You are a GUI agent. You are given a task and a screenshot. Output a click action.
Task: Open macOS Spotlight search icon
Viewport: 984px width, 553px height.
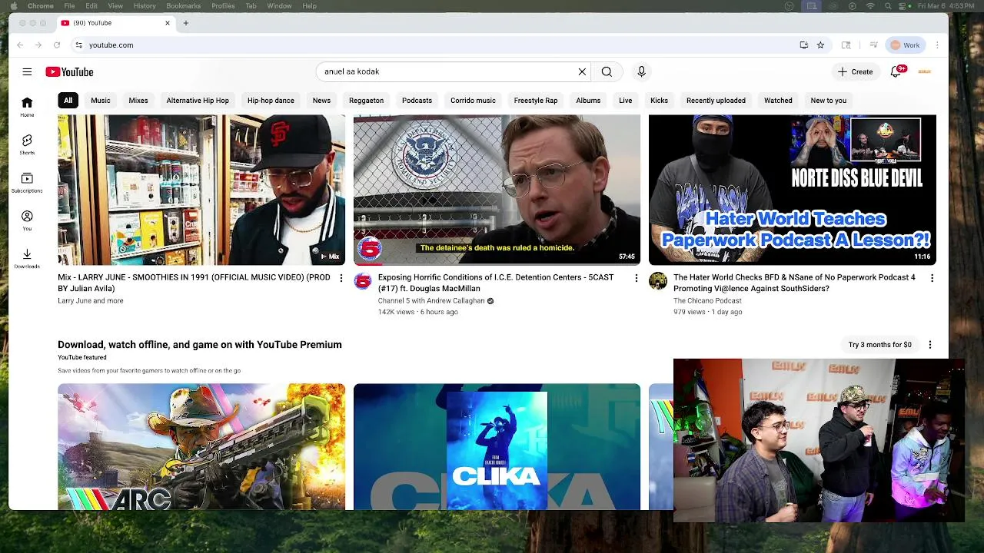pyautogui.click(x=888, y=6)
